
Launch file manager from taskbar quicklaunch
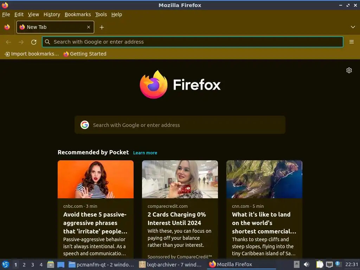click(x=51, y=264)
